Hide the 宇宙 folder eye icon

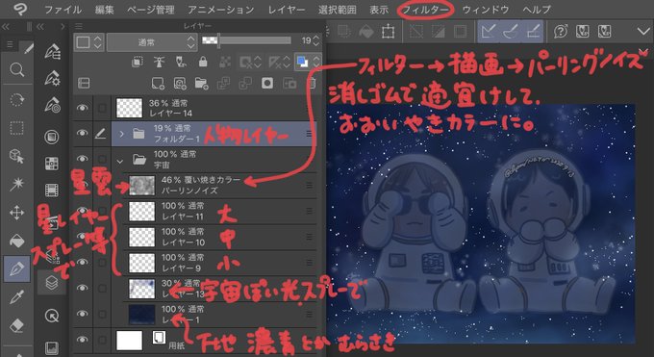(x=82, y=159)
